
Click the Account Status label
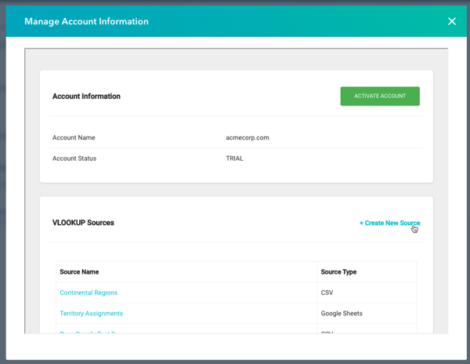point(74,158)
